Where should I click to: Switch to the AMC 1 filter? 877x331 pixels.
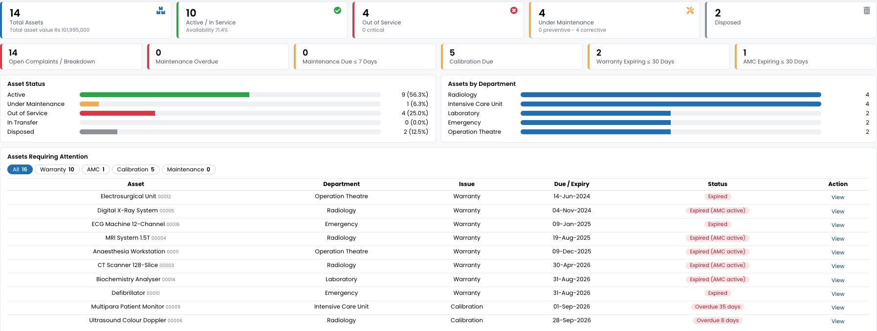pos(96,169)
